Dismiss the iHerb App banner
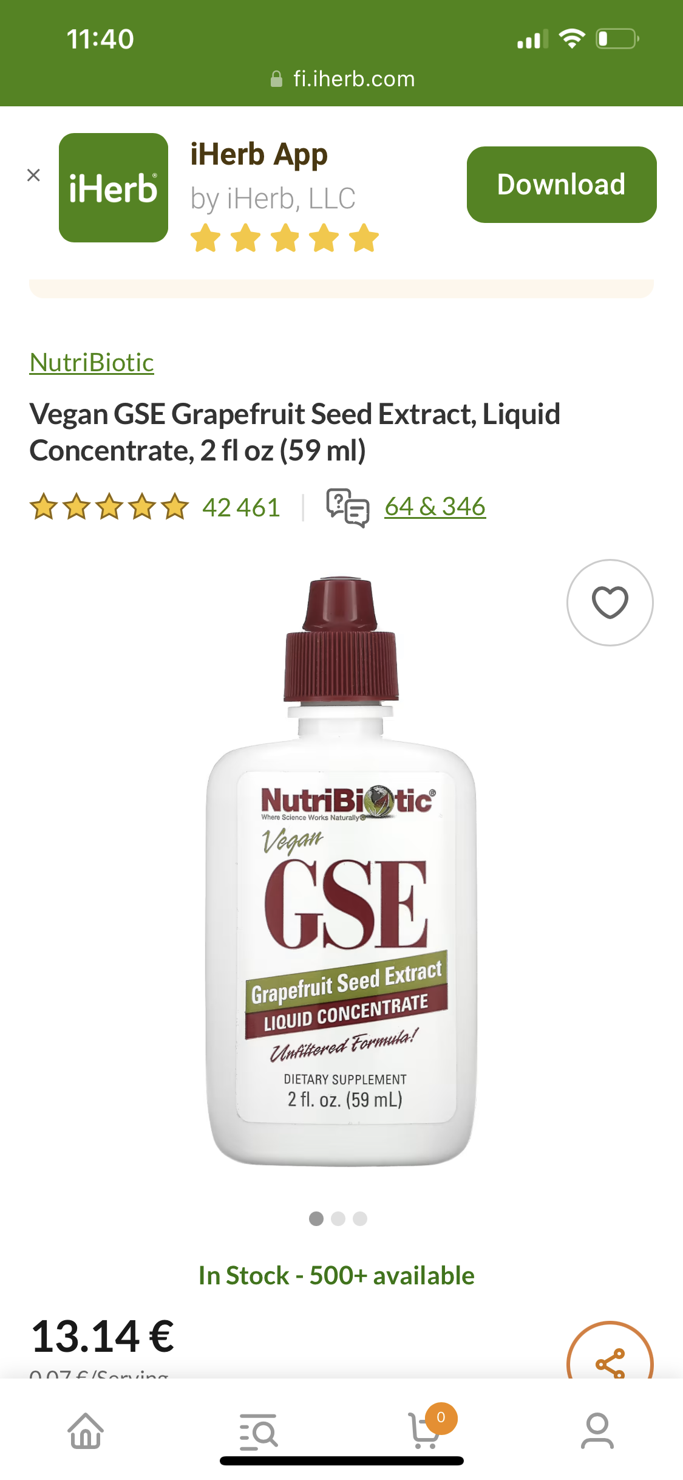Image resolution: width=683 pixels, height=1480 pixels. 33,176
